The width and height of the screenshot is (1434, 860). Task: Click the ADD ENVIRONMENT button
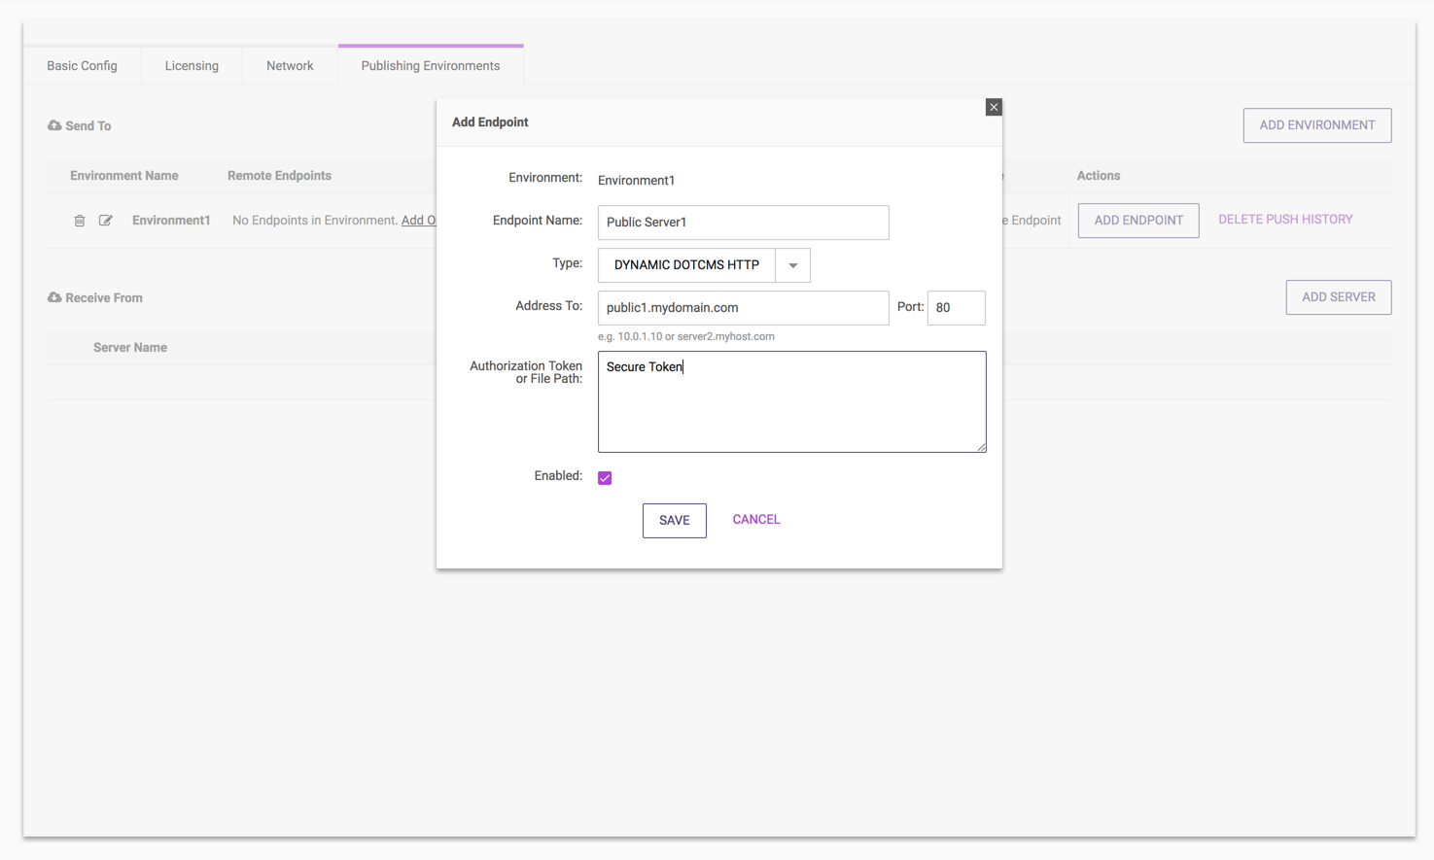(x=1316, y=125)
